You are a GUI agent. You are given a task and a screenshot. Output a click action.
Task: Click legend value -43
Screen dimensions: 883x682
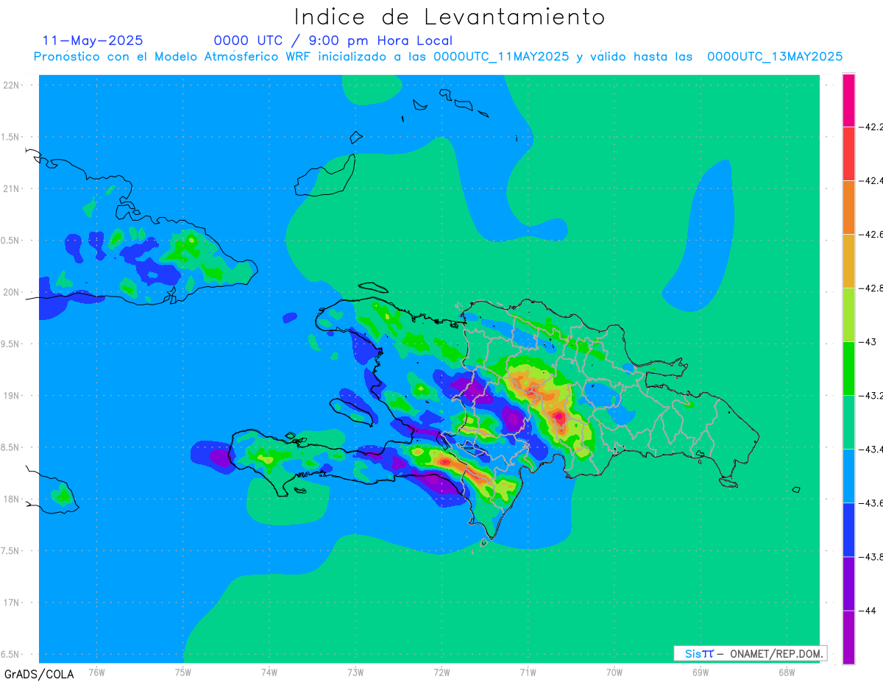click(868, 342)
